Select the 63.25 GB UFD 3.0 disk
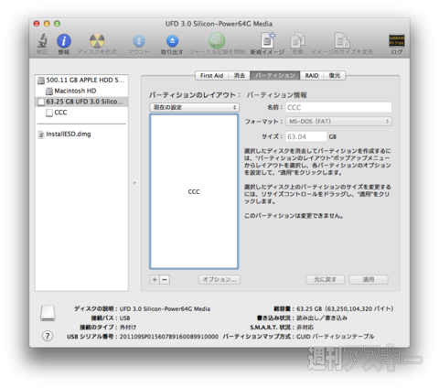 (x=81, y=102)
